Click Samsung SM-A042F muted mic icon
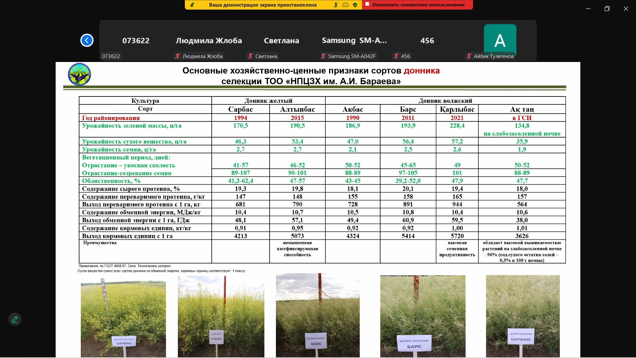Screen dimensions: 636x358 tap(323, 56)
